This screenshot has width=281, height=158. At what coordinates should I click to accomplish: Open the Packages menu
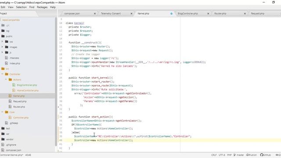[x=42, y=7]
